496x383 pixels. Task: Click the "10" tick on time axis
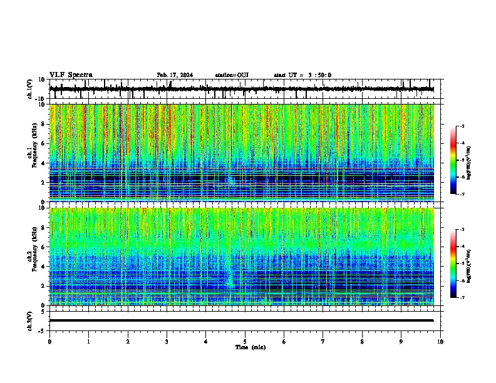click(440, 342)
